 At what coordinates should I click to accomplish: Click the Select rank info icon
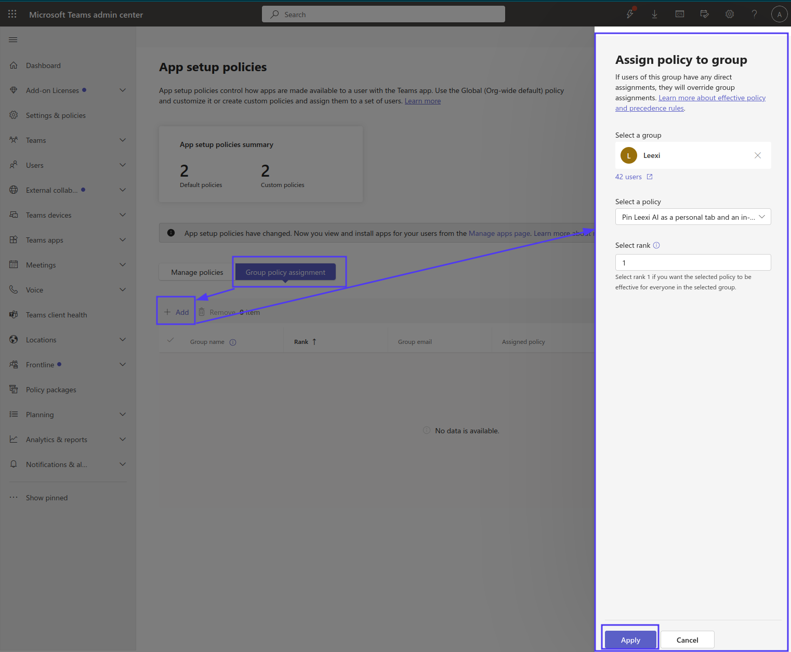point(656,245)
